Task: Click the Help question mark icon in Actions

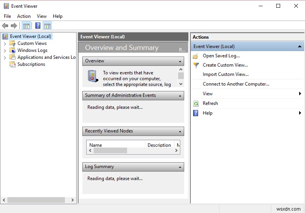Action: pyautogui.click(x=196, y=113)
